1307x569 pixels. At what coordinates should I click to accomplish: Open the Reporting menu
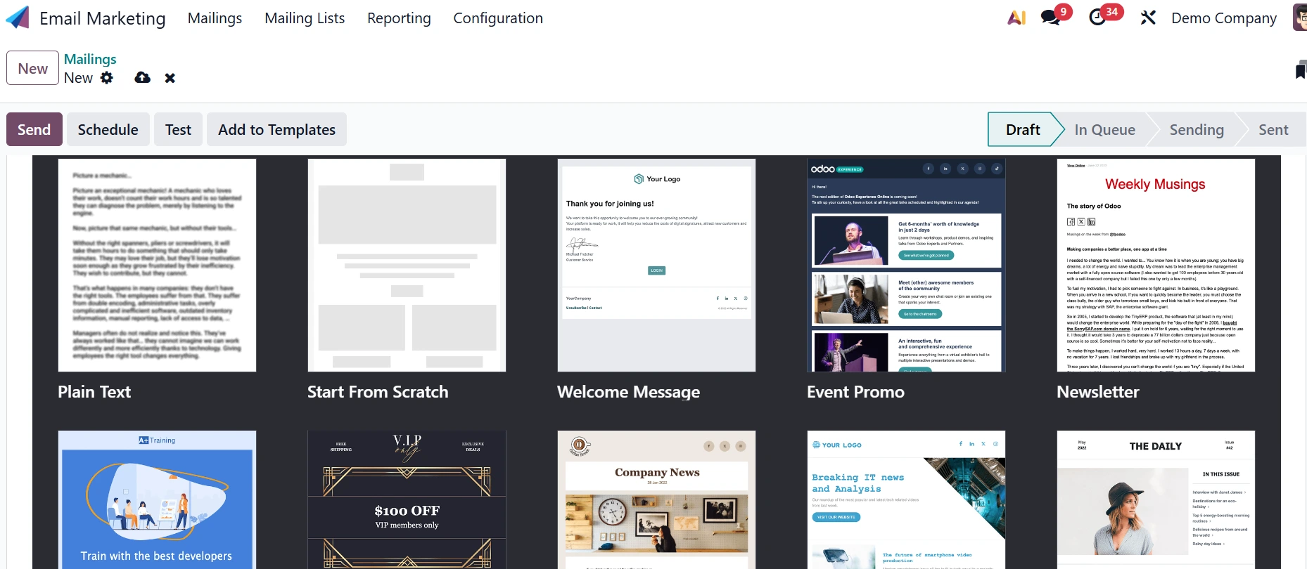tap(399, 18)
